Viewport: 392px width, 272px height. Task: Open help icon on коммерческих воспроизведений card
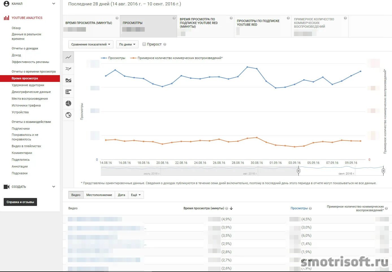click(x=345, y=18)
